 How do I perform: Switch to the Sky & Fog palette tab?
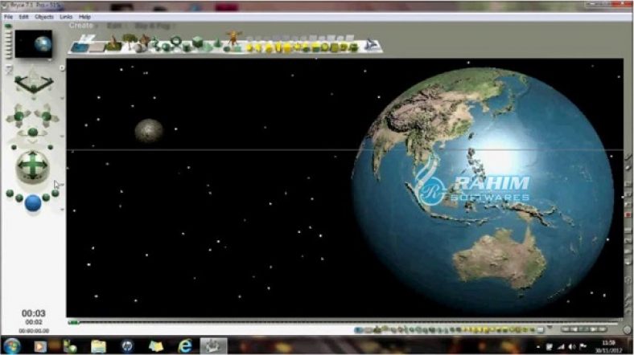pos(152,26)
